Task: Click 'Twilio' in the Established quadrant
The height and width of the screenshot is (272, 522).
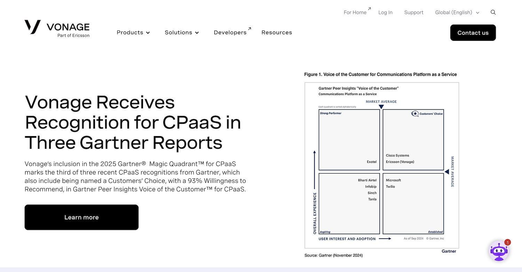Action: [390, 187]
